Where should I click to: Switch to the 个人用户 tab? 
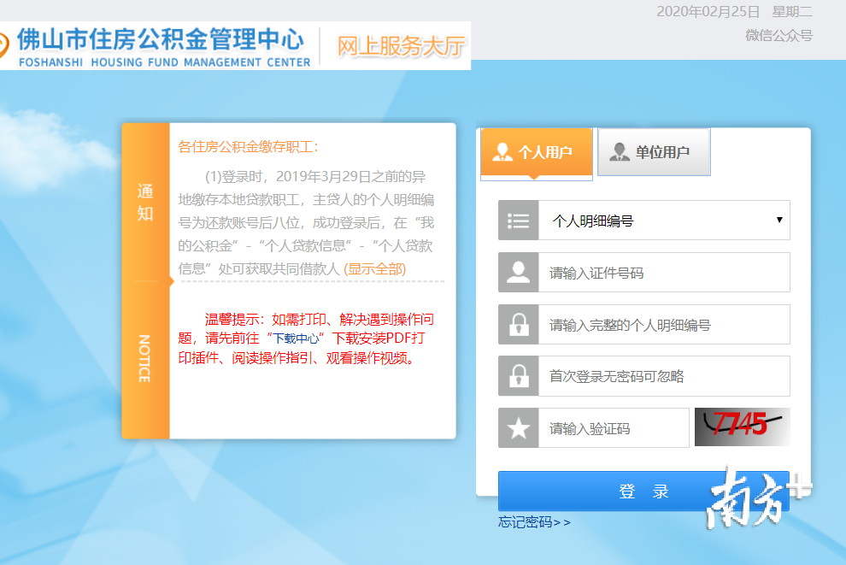click(537, 152)
